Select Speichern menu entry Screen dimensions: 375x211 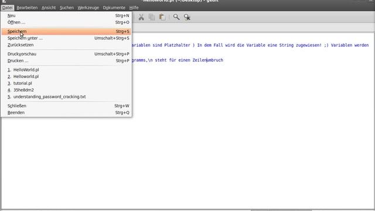click(66, 31)
